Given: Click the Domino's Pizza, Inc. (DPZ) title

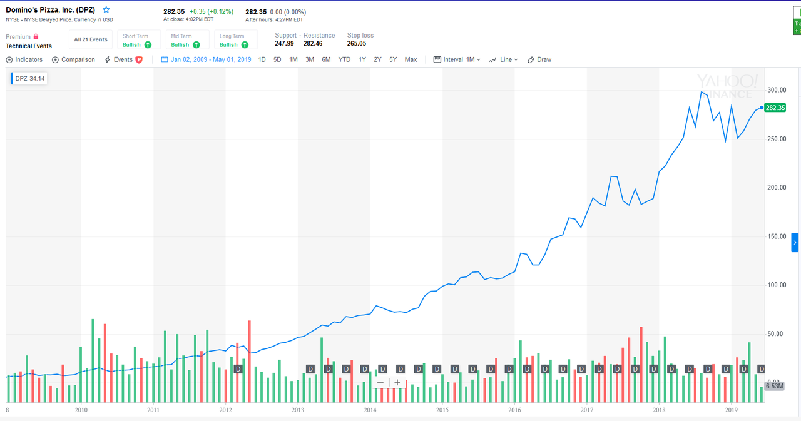Looking at the screenshot, I should click(52, 10).
